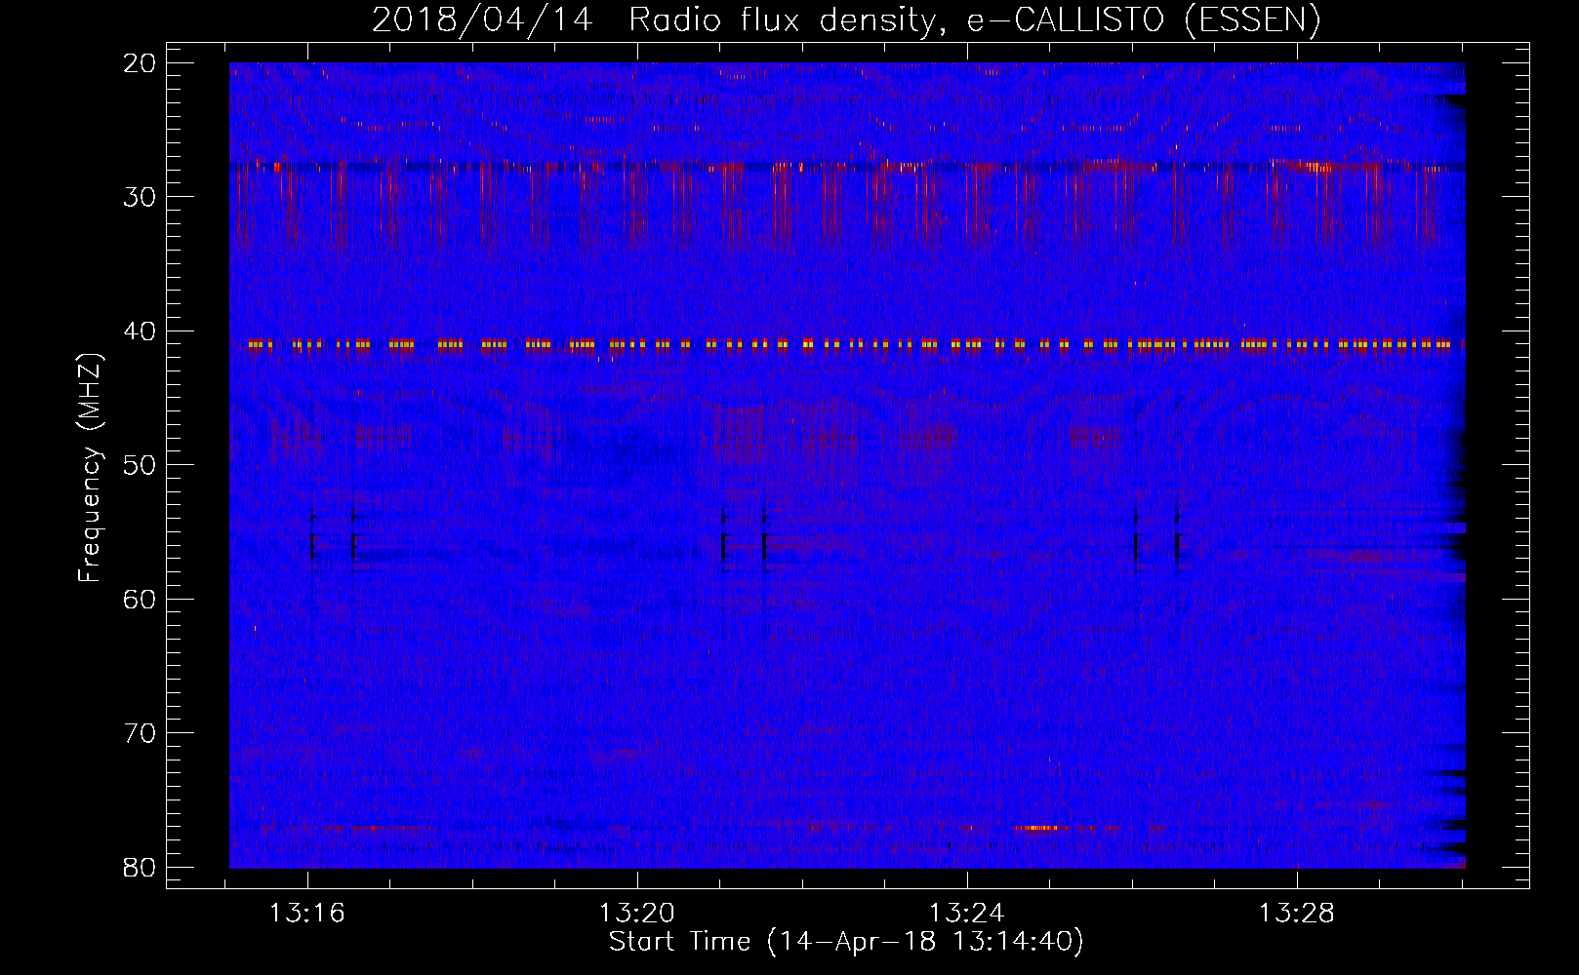Click the frequency tick label '20'

[140, 63]
